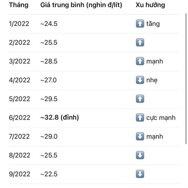Screen dimensions: 188x188
Task: Click the ~28.5 price for 3/2022
Action: pyautogui.click(x=49, y=61)
